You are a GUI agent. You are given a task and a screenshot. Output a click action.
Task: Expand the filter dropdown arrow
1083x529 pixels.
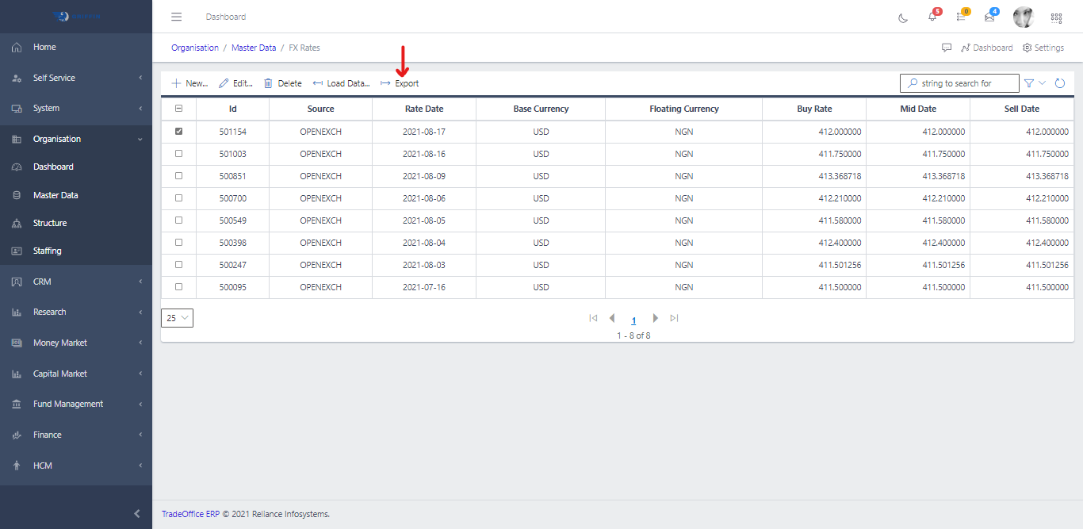point(1043,83)
